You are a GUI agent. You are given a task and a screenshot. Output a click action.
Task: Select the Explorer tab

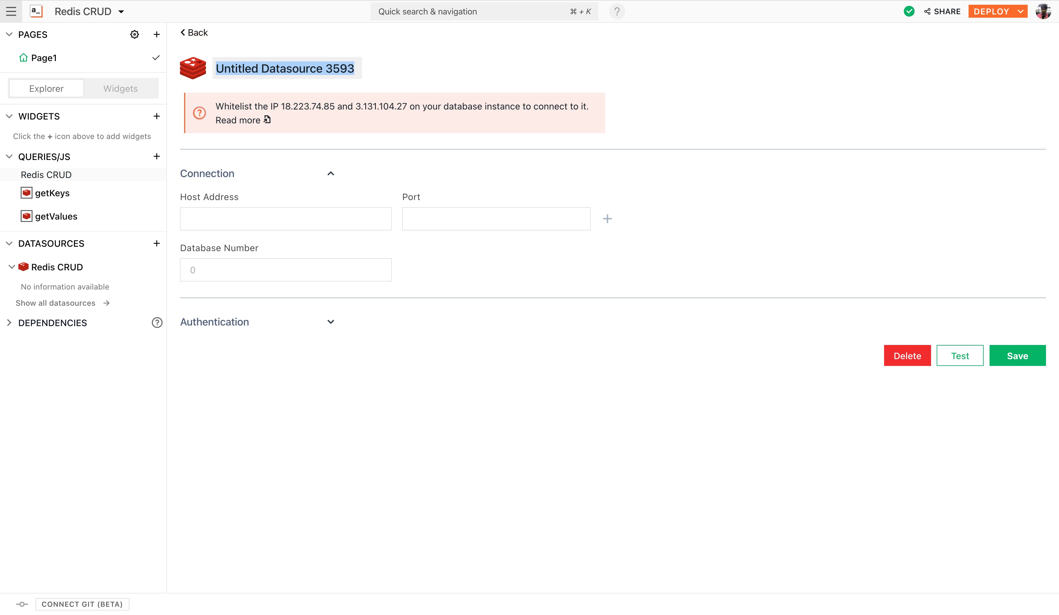46,89
